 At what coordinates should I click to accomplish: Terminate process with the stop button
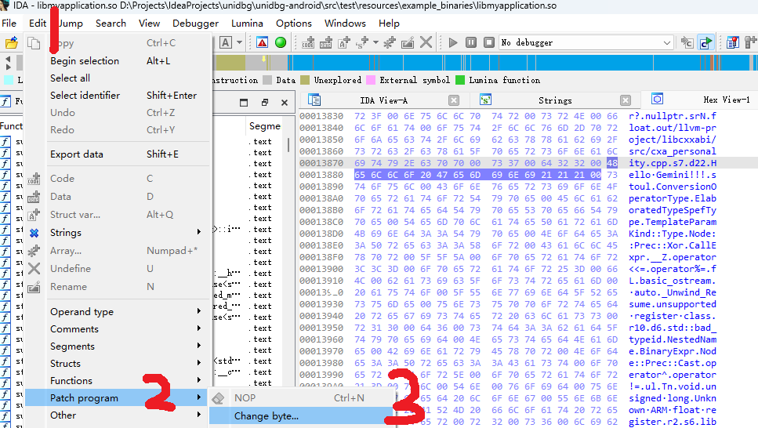[x=489, y=42]
